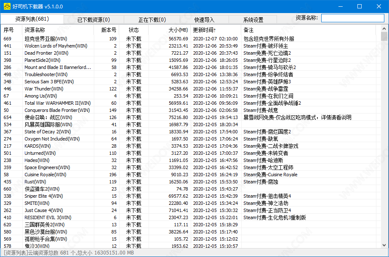Viewport: 389px width, 257px height.
Task: Open the 正在下载(0) tab
Action: (x=152, y=20)
